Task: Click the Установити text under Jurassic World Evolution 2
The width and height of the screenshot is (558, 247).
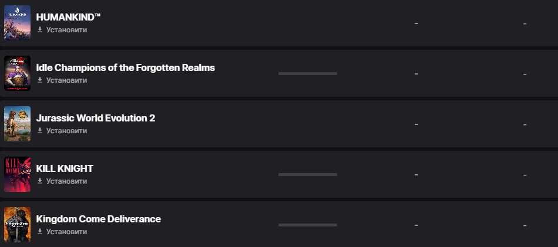Action: click(66, 131)
